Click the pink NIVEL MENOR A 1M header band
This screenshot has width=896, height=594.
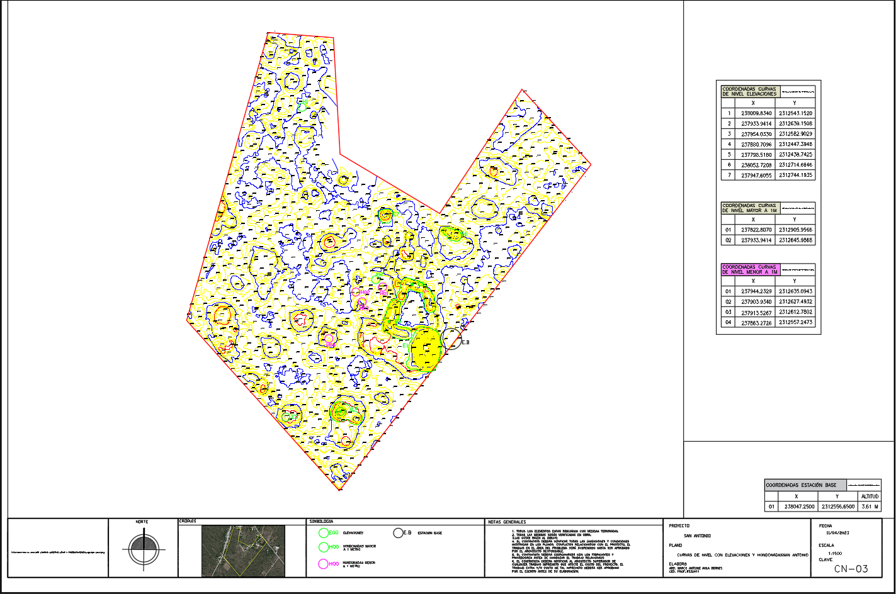(x=749, y=269)
